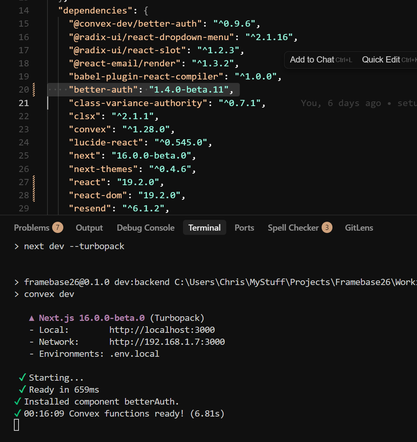Click the change marker beside line 20
The image size is (417, 442).
click(34, 89)
